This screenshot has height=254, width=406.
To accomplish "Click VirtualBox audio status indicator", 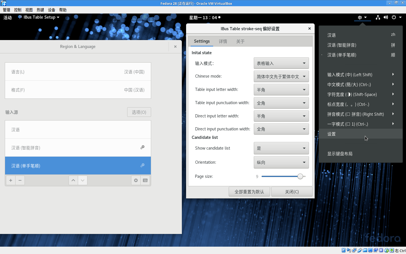I will pyautogui.click(x=349, y=250).
